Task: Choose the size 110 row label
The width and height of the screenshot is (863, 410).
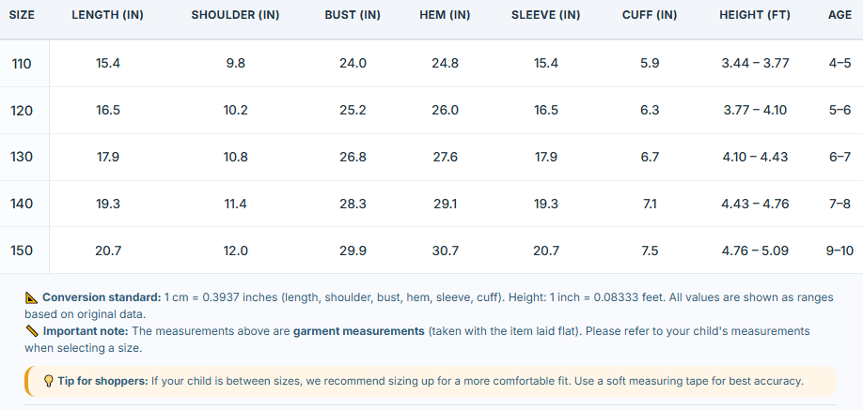Action: (x=22, y=64)
